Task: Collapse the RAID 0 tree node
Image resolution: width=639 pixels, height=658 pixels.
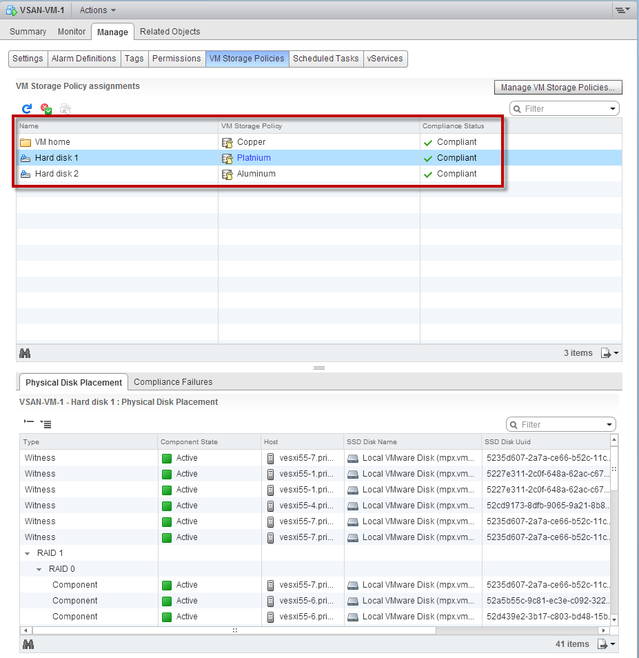Action: [x=39, y=568]
